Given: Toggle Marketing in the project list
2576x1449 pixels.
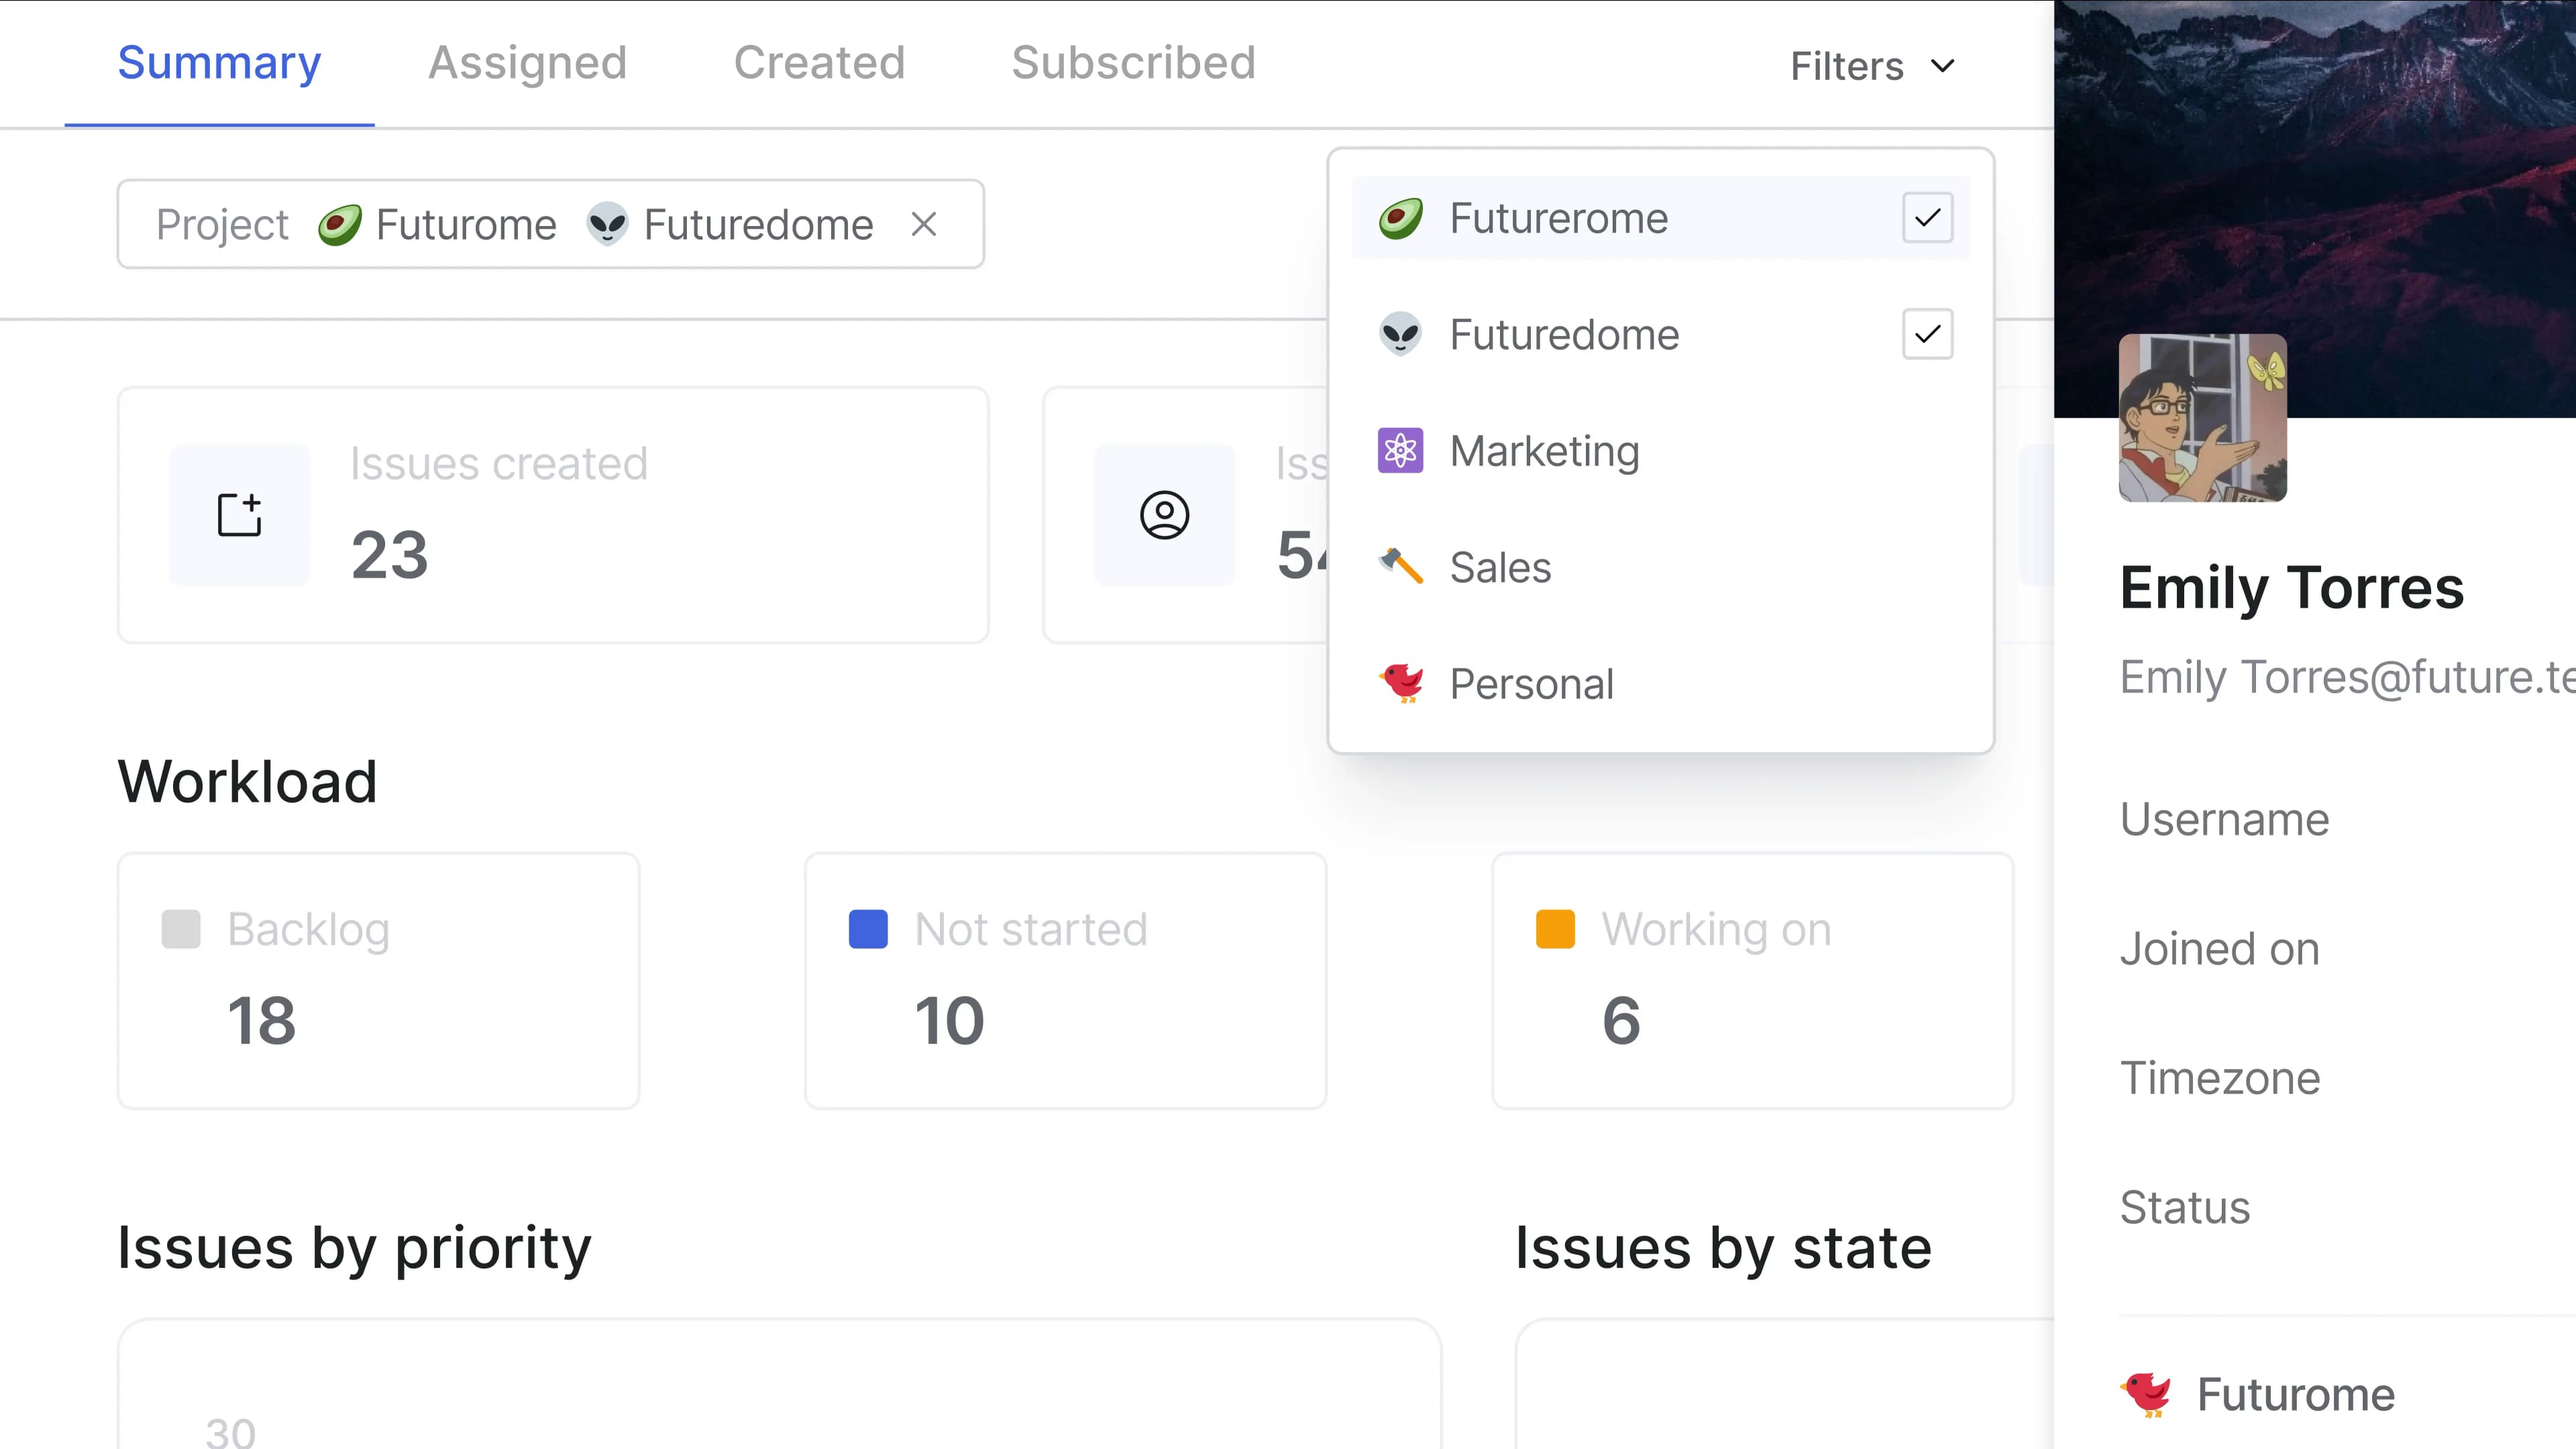Looking at the screenshot, I should coord(1545,451).
